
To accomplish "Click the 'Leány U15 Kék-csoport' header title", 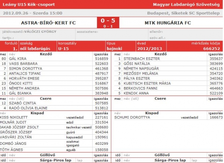I will coord(29,4).
